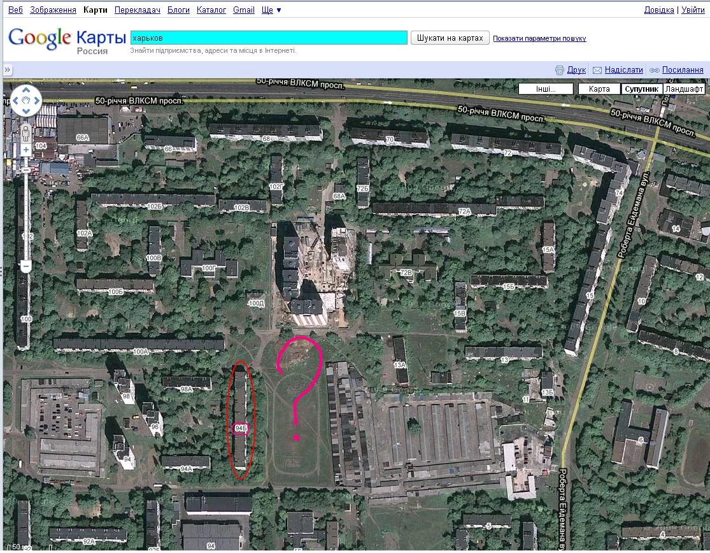Image resolution: width=710 pixels, height=553 pixels.
Task: Click building label 102A on map
Action: click(x=85, y=233)
